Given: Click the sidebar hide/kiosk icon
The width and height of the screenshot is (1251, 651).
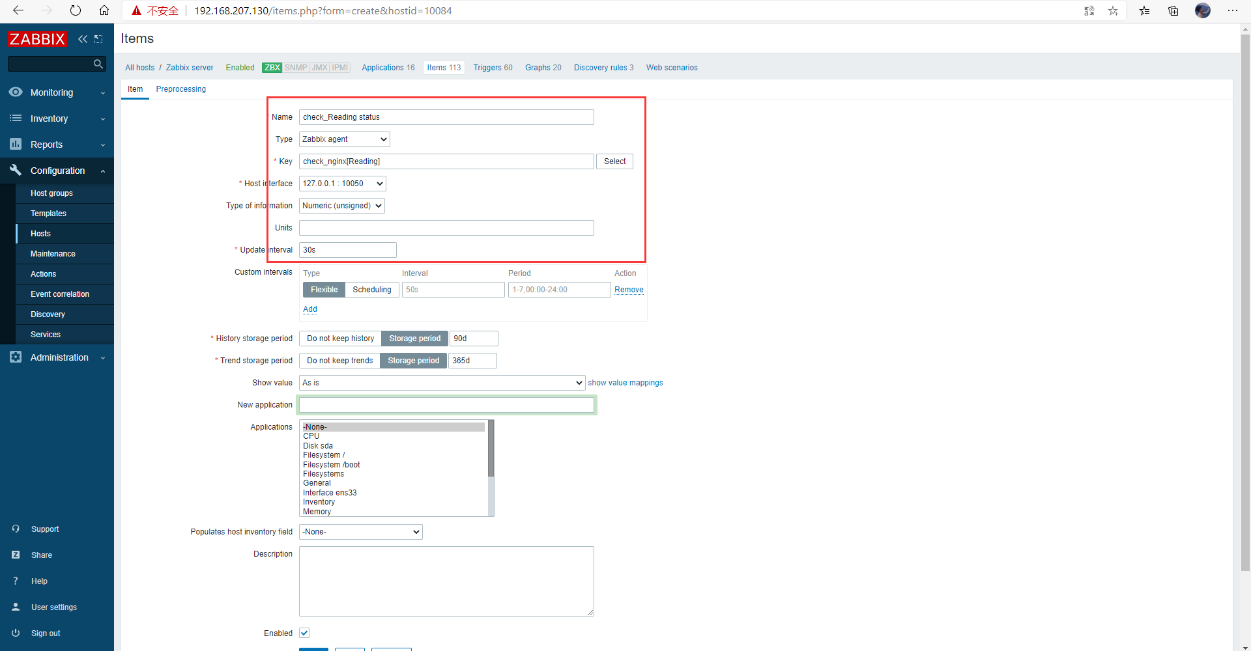Looking at the screenshot, I should tap(98, 39).
